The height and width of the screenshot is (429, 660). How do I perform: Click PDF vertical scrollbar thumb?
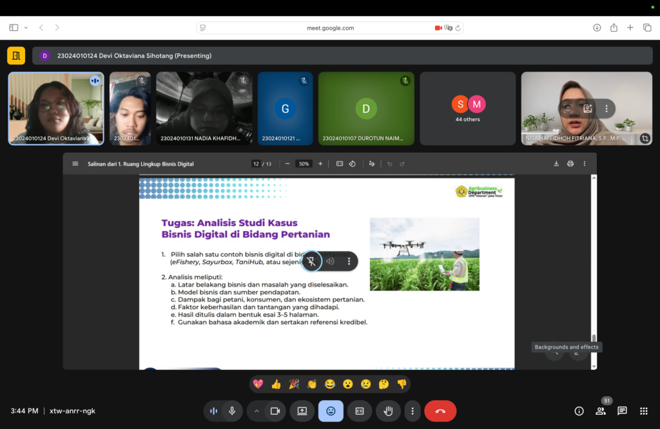(x=594, y=338)
